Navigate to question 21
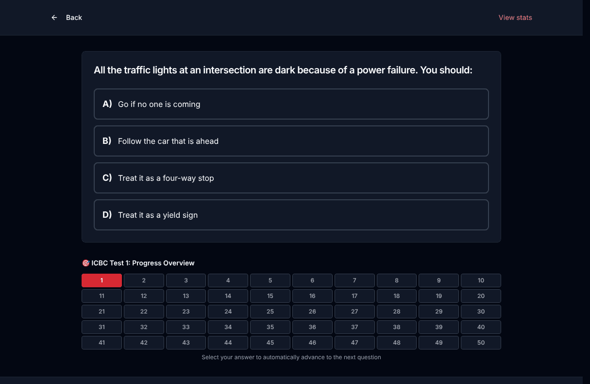Image resolution: width=590 pixels, height=384 pixels. click(x=101, y=312)
